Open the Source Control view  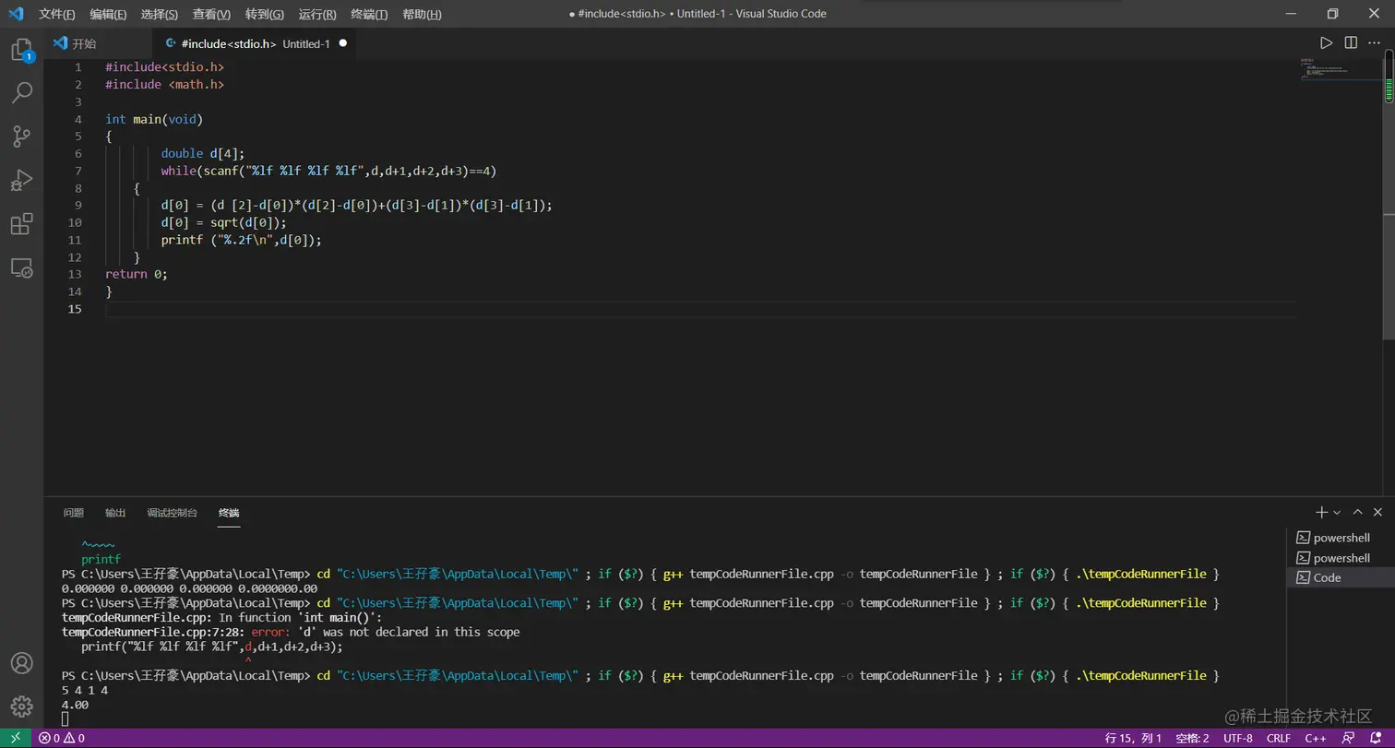click(x=21, y=137)
